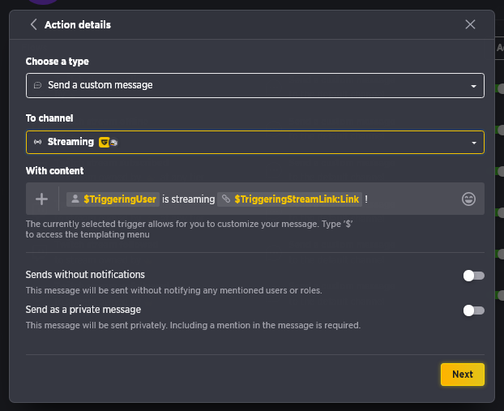
Task: Click the Next button
Action: pyautogui.click(x=463, y=375)
